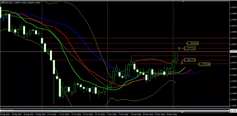Click the 1.25795 price scale value
The height and width of the screenshot is (116, 237).
point(233,63)
